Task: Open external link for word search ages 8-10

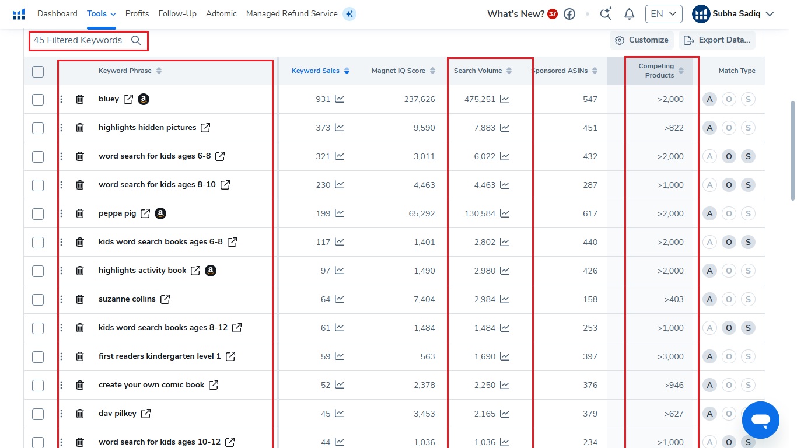Action: 225,185
